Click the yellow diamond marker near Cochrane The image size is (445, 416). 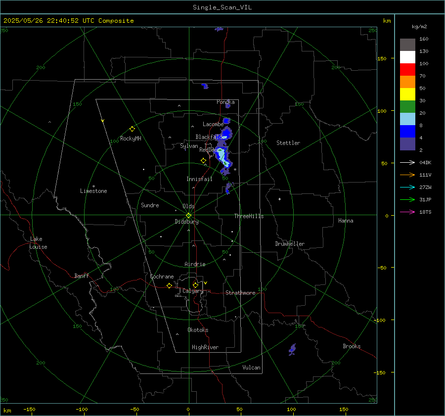[x=170, y=286]
